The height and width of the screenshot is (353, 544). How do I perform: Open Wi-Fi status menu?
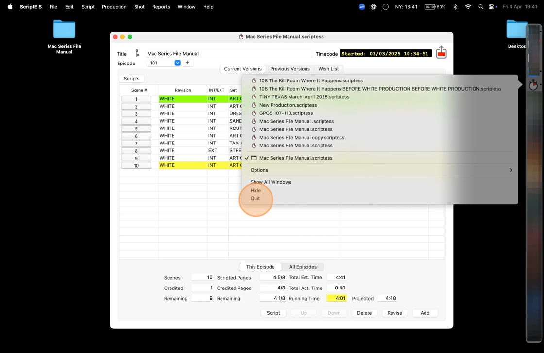coord(468,7)
